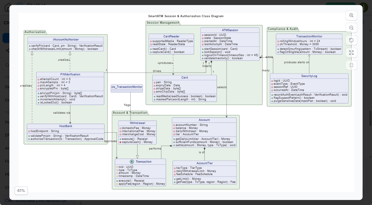Click the 'PINVerification' class header
372x205 pixels.
tap(70, 74)
